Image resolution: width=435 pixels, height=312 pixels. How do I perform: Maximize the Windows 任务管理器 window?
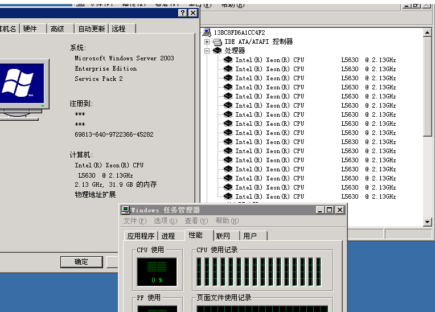coord(330,210)
